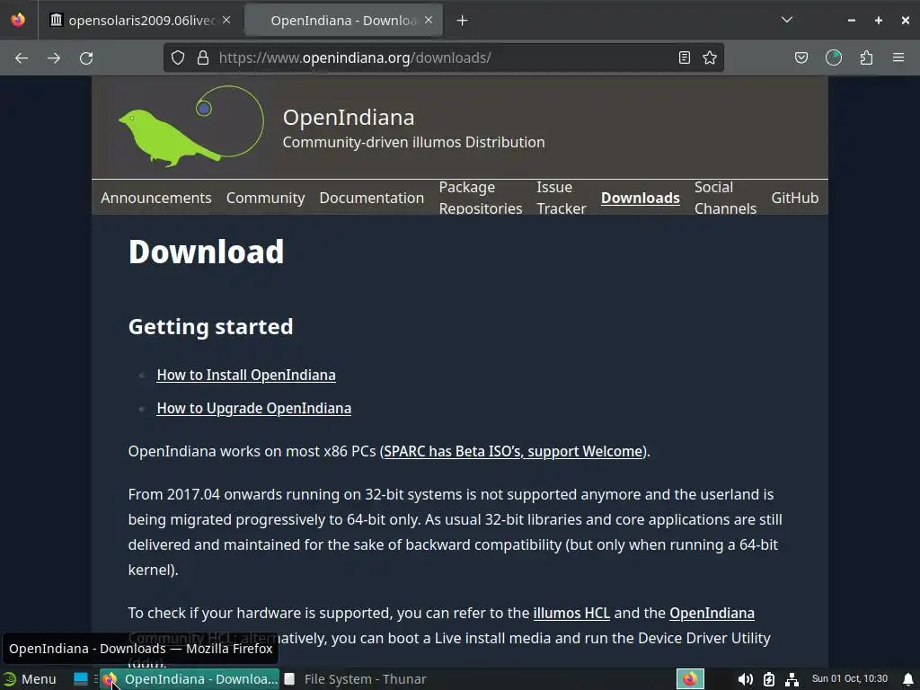Open power manager battery icon
The image size is (920, 690).
tap(769, 679)
